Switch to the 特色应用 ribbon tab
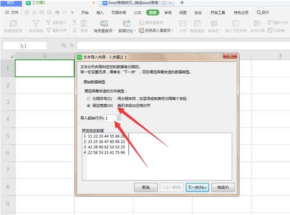290x215 pixels. point(241,12)
